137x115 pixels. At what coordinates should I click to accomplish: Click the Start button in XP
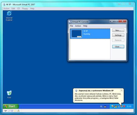11,106
